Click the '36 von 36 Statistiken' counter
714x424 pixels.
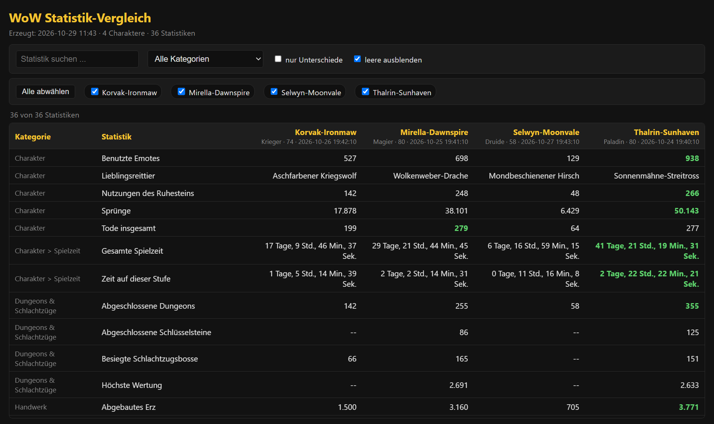[45, 115]
